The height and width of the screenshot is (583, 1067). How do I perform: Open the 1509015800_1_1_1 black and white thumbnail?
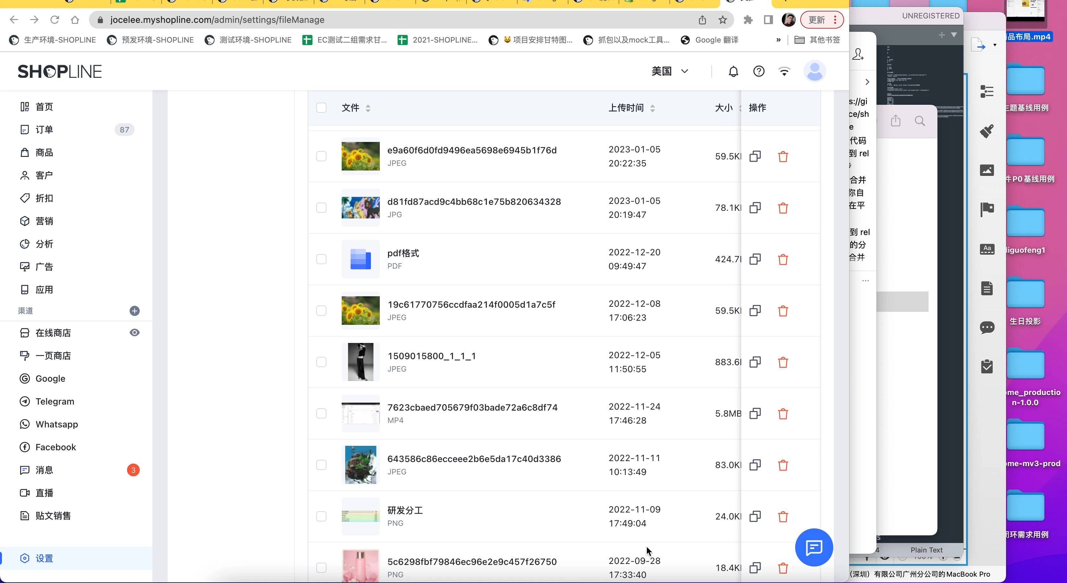point(360,362)
